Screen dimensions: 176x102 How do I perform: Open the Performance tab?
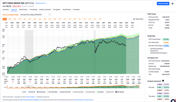point(23,9)
